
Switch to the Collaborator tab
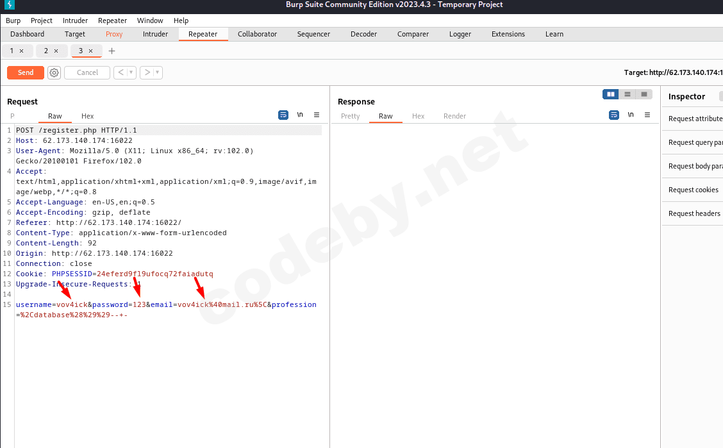coord(257,34)
